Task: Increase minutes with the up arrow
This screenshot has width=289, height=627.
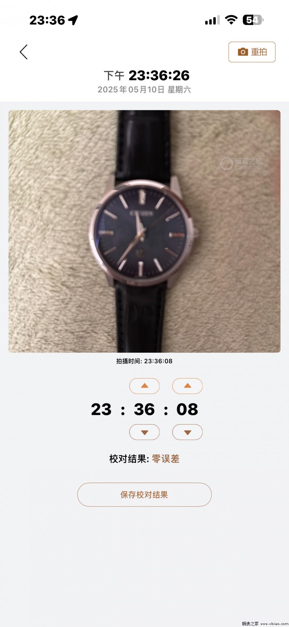Action: click(144, 386)
